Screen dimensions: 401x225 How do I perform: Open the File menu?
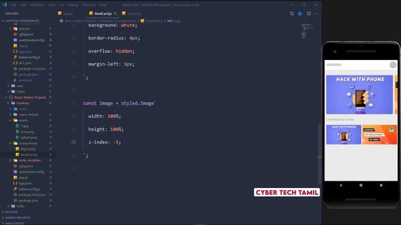[14, 5]
